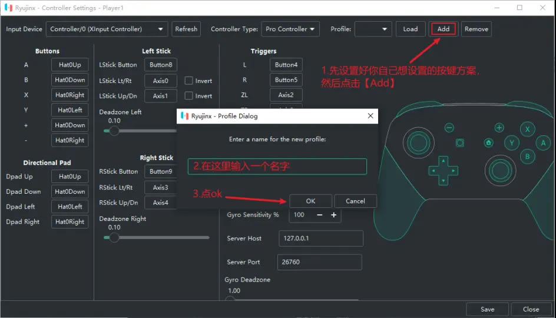Click the capture button icon on controller
The width and height of the screenshot is (556, 318).
tap(459, 143)
